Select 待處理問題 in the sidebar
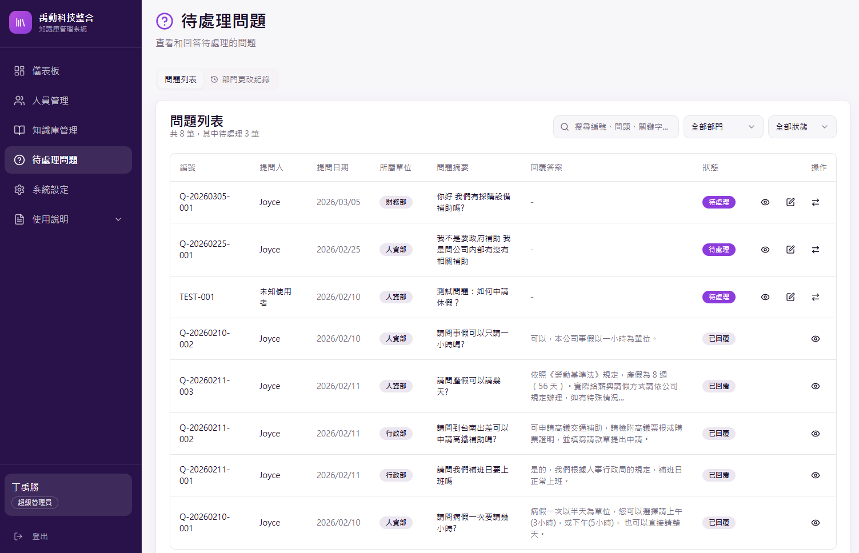859x553 pixels. click(68, 160)
